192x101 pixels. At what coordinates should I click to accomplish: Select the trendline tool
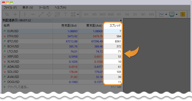[x=41, y=14]
